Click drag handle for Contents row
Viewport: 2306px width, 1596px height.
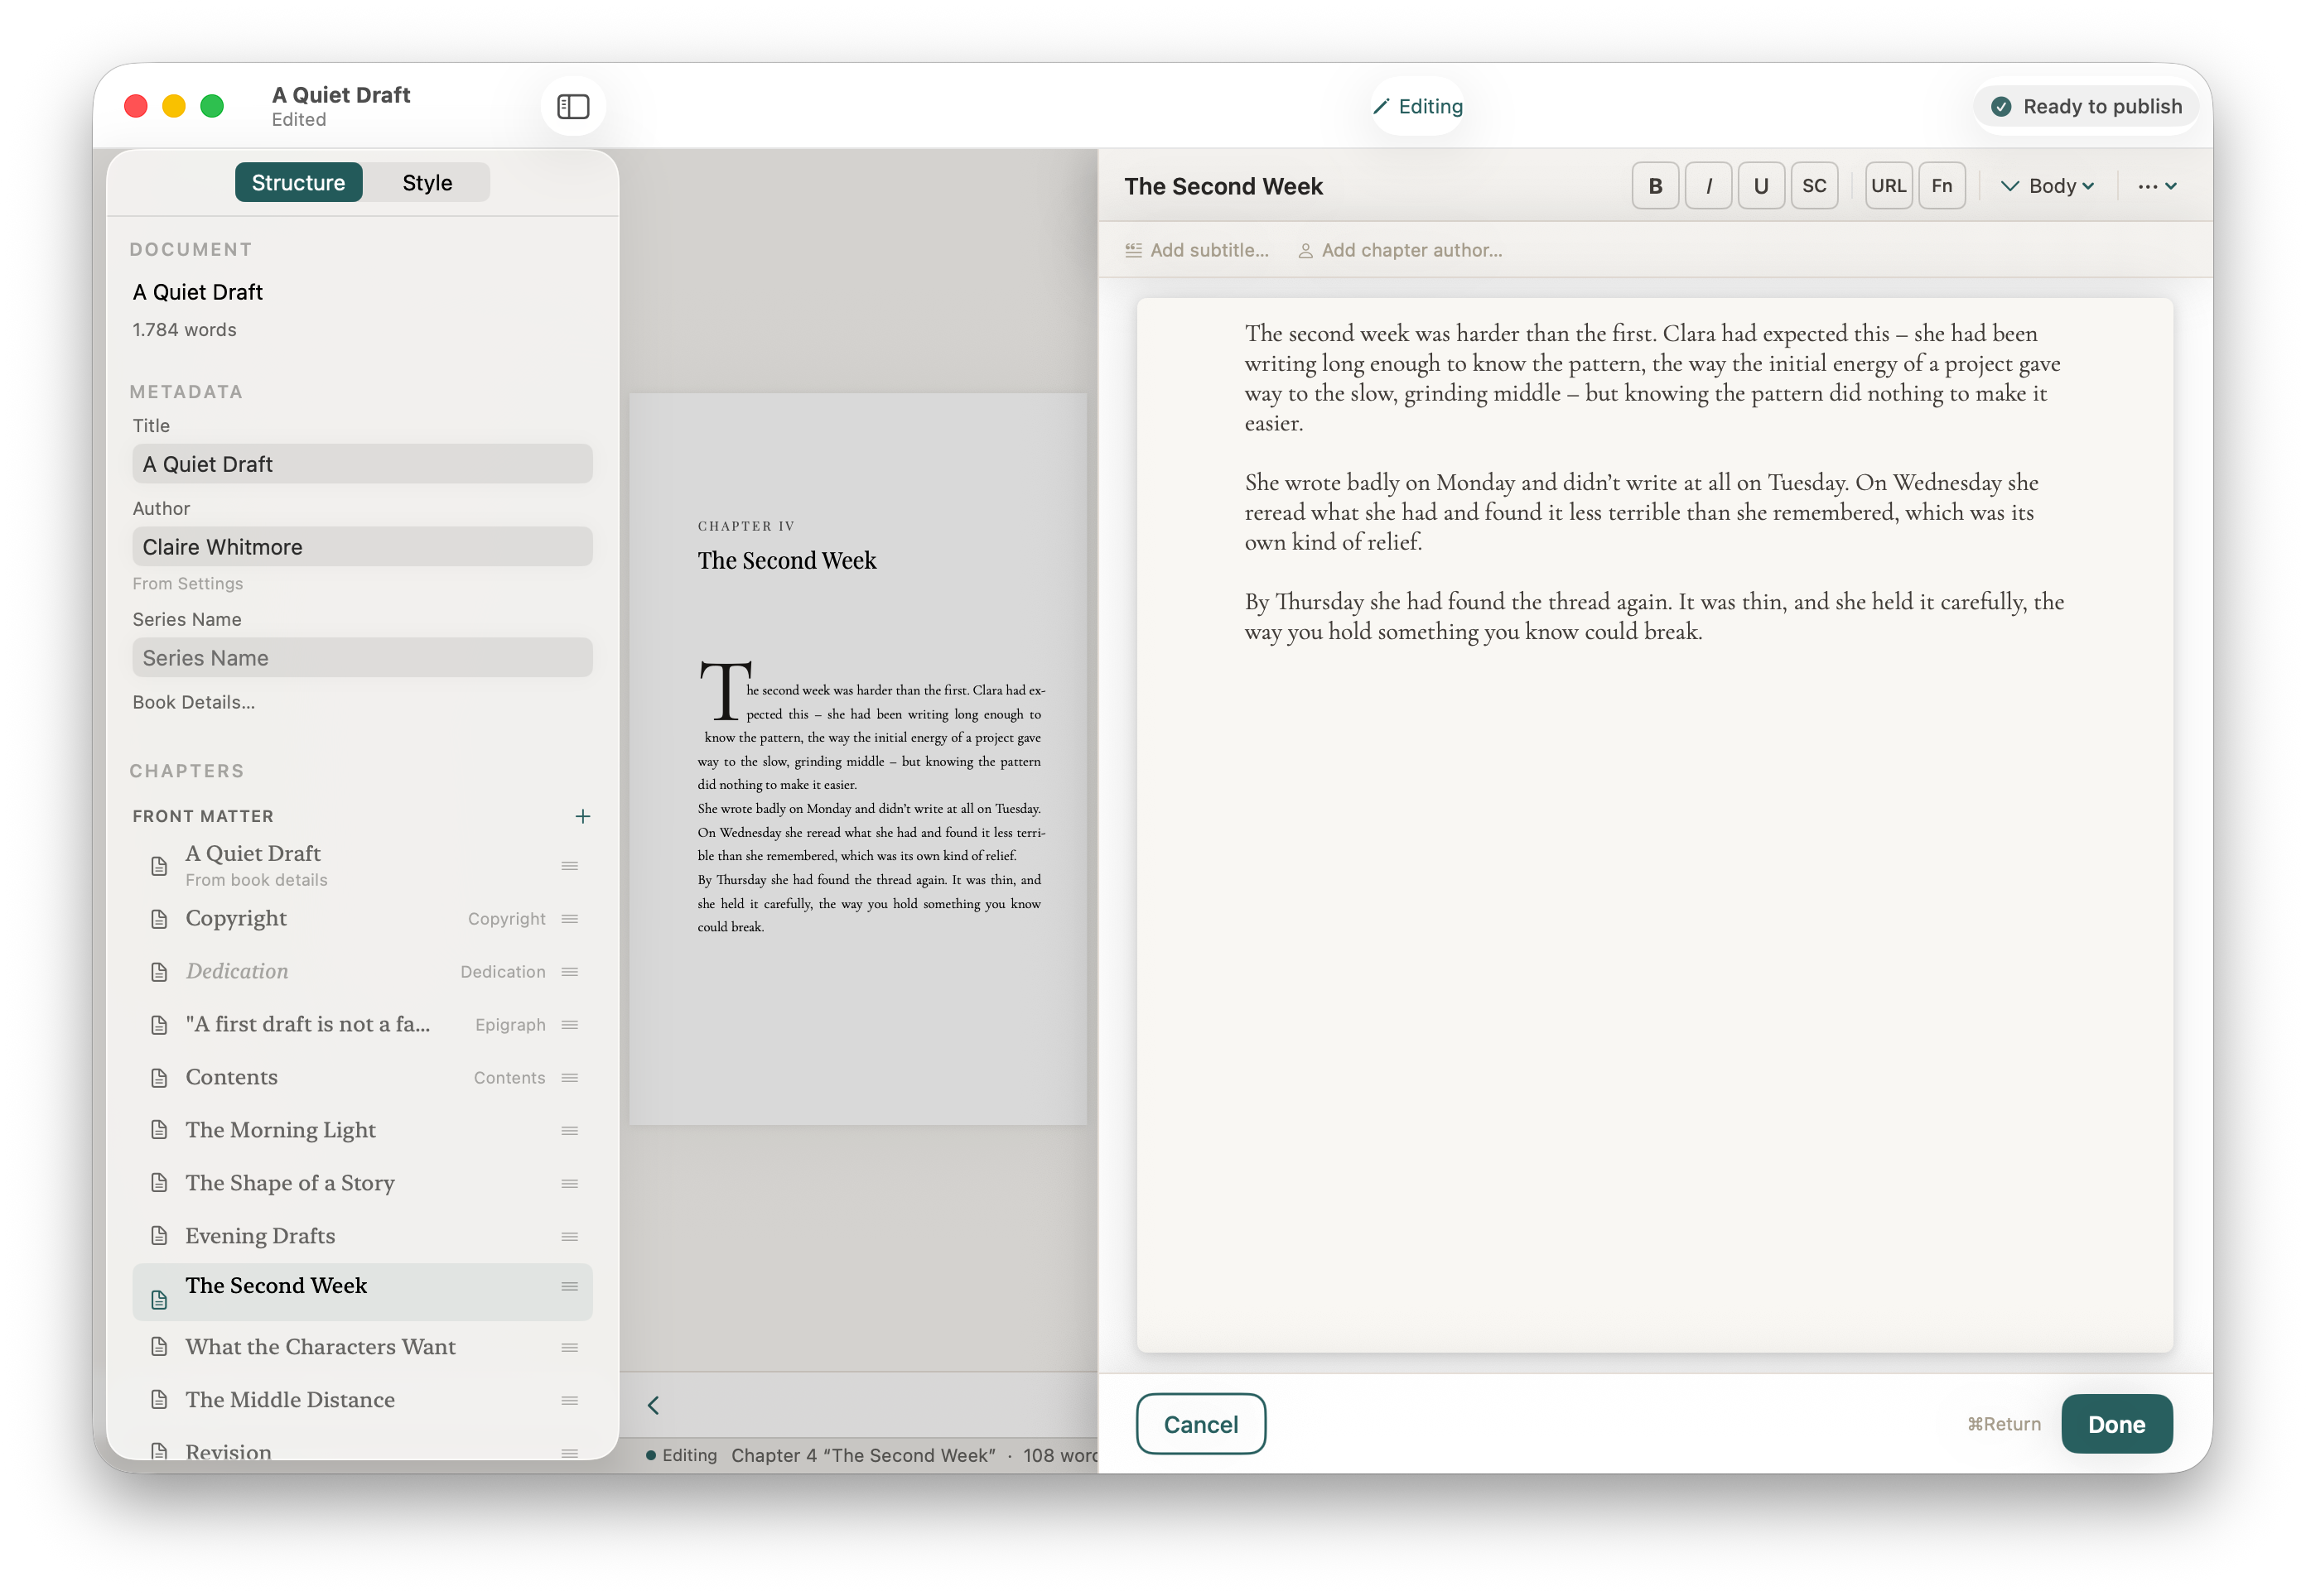pos(570,1078)
